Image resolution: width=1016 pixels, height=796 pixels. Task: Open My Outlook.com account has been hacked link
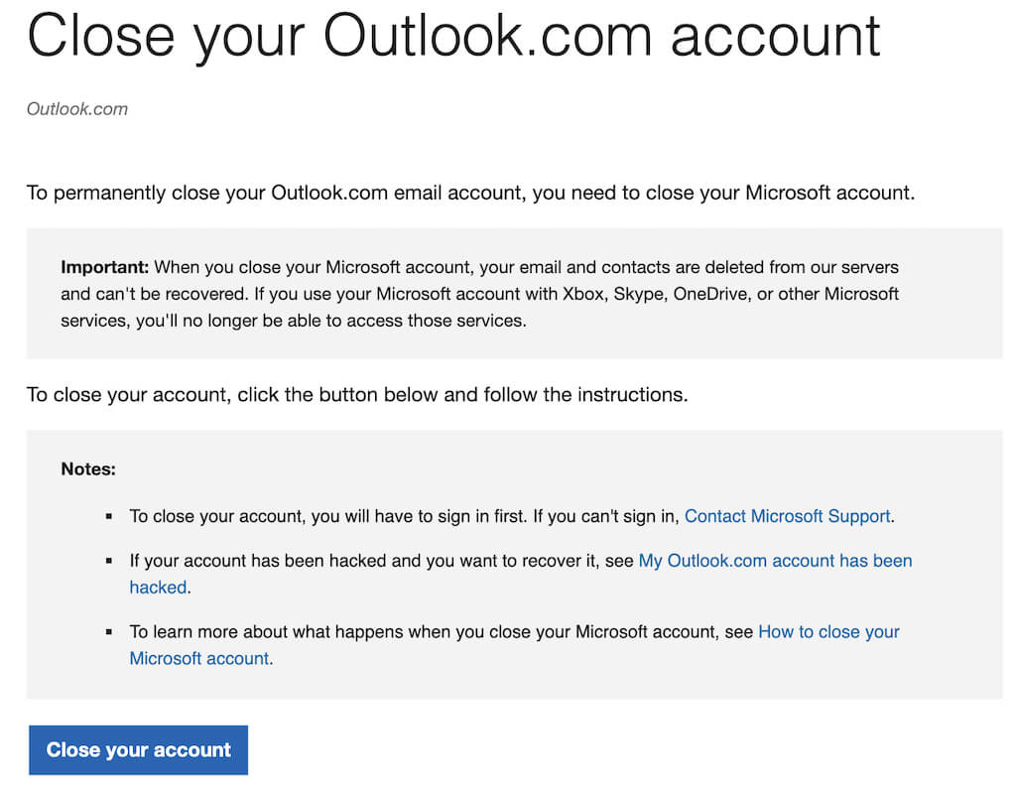coord(775,561)
